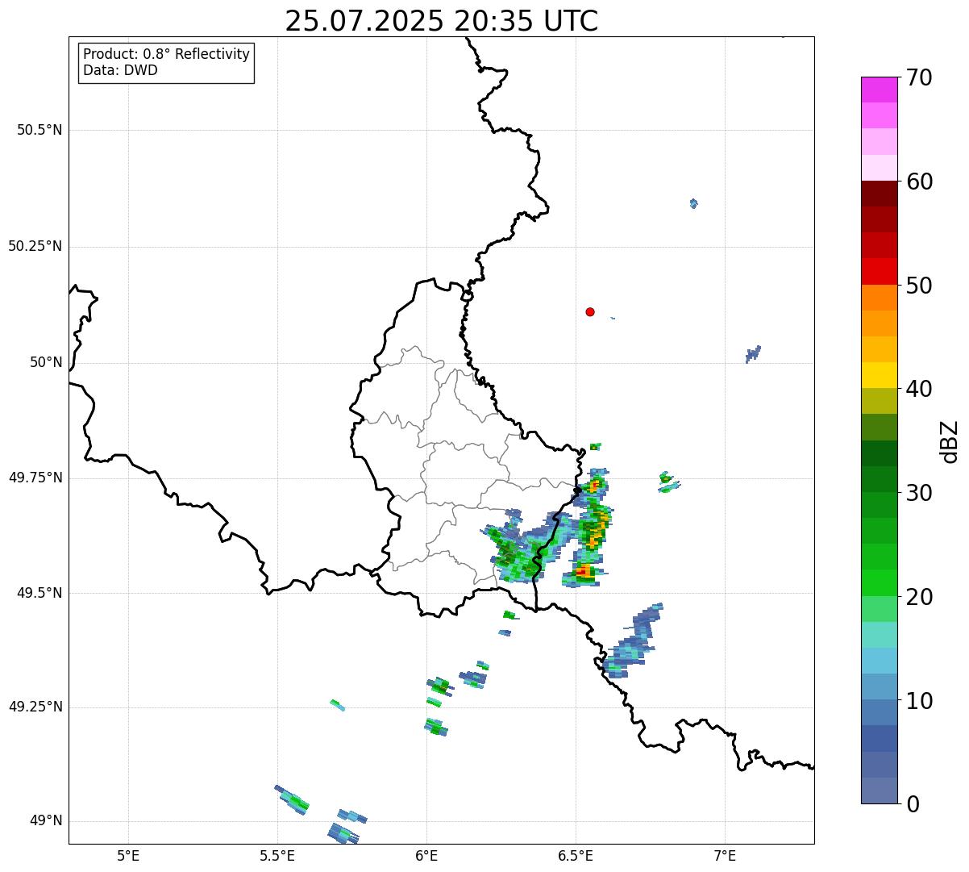Click the latitude label '49.5°N'
969x872 pixels.
click(39, 594)
